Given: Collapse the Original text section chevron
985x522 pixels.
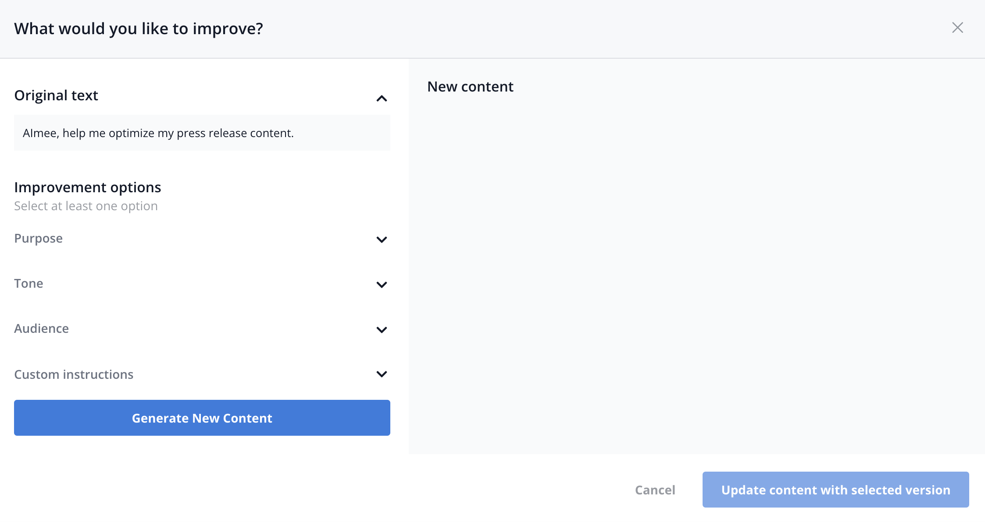Looking at the screenshot, I should pos(382,98).
